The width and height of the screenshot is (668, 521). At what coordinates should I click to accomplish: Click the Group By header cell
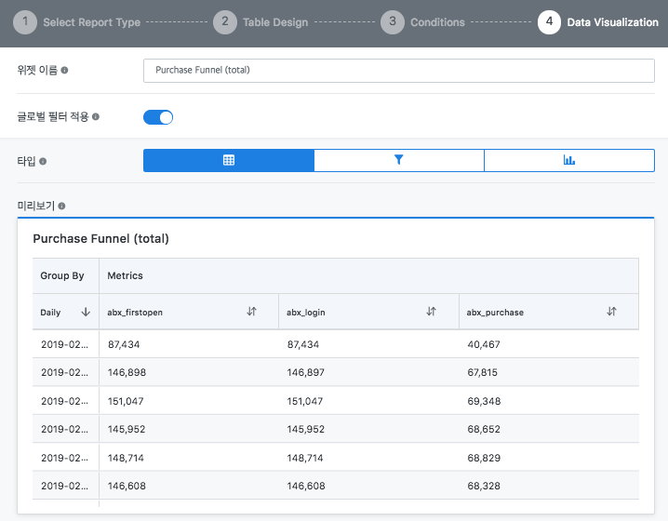(66, 275)
